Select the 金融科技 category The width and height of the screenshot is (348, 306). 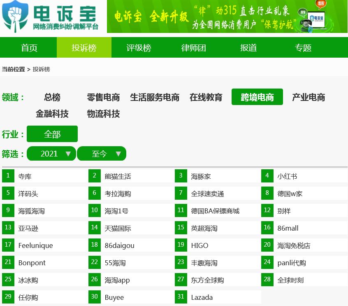[51, 114]
